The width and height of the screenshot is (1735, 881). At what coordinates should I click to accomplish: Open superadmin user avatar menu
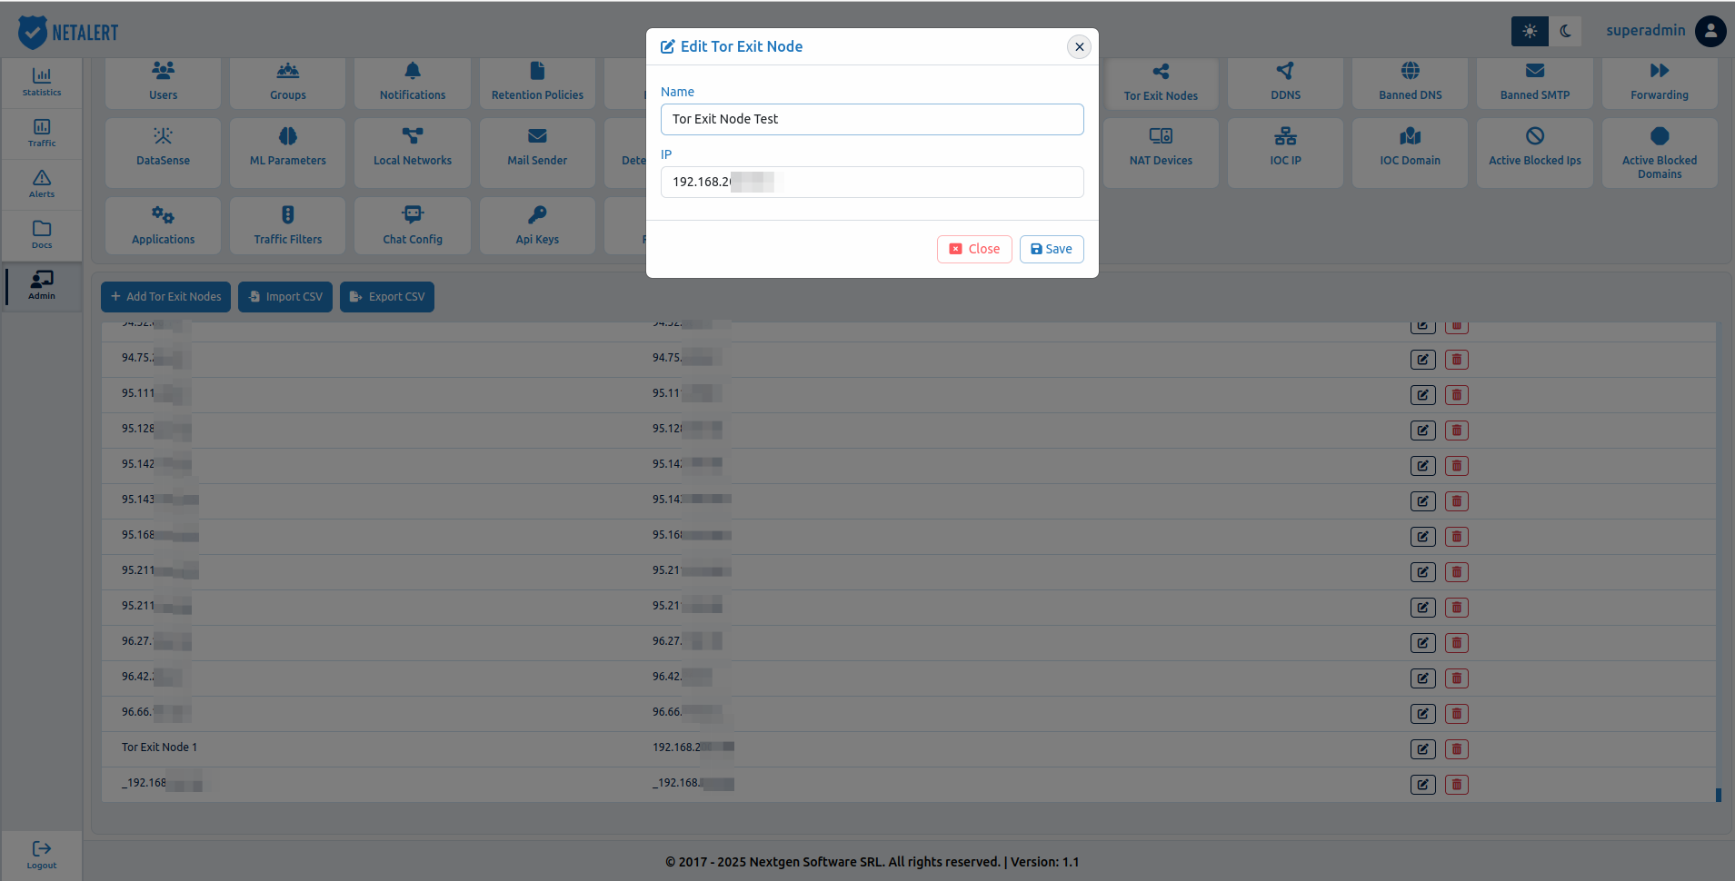1710,31
